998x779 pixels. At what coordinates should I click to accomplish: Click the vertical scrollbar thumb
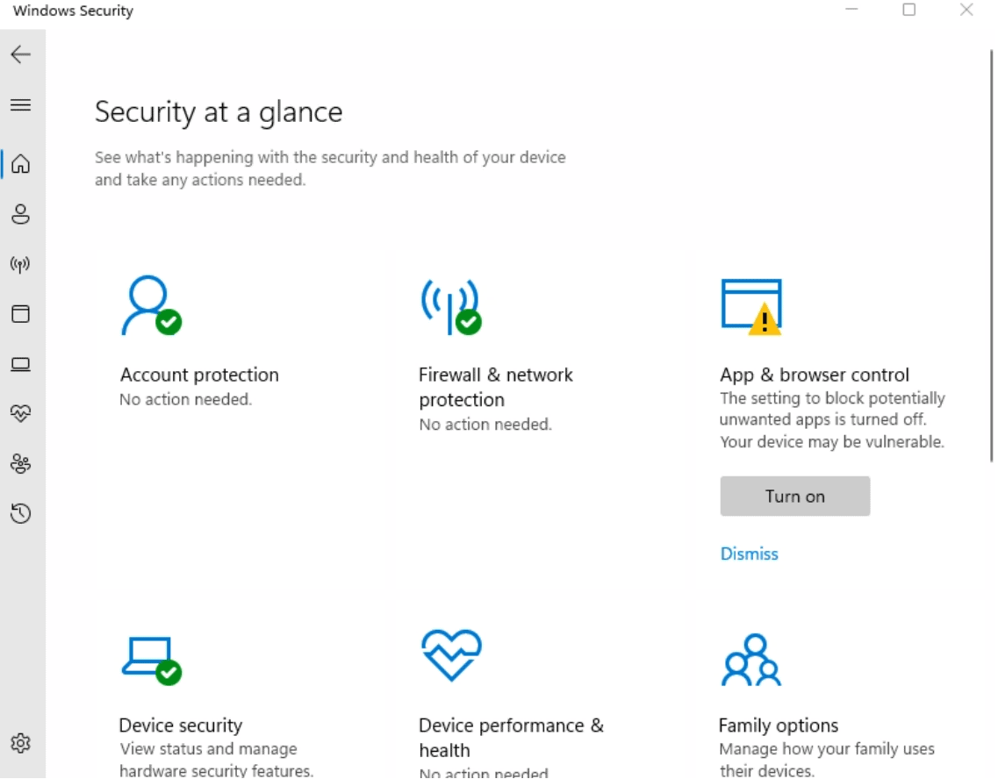pos(991,254)
